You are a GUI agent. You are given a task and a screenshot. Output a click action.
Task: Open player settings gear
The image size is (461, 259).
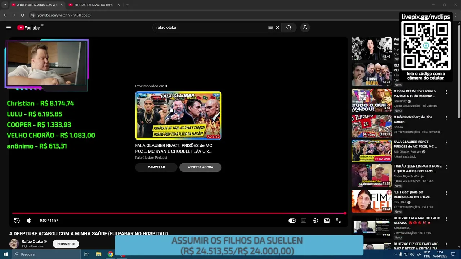(315, 221)
